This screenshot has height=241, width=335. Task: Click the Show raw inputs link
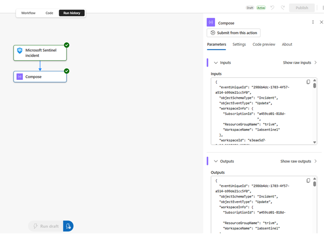click(x=297, y=62)
